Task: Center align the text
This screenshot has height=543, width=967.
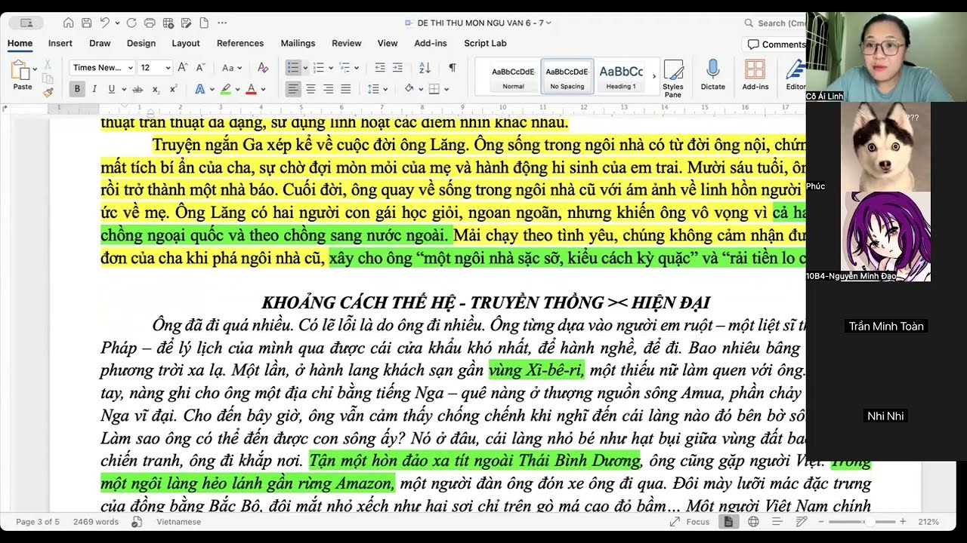Action: (x=310, y=89)
